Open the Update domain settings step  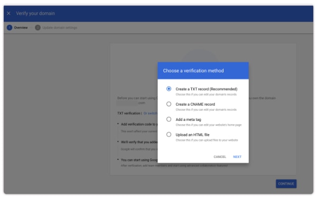[60, 27]
